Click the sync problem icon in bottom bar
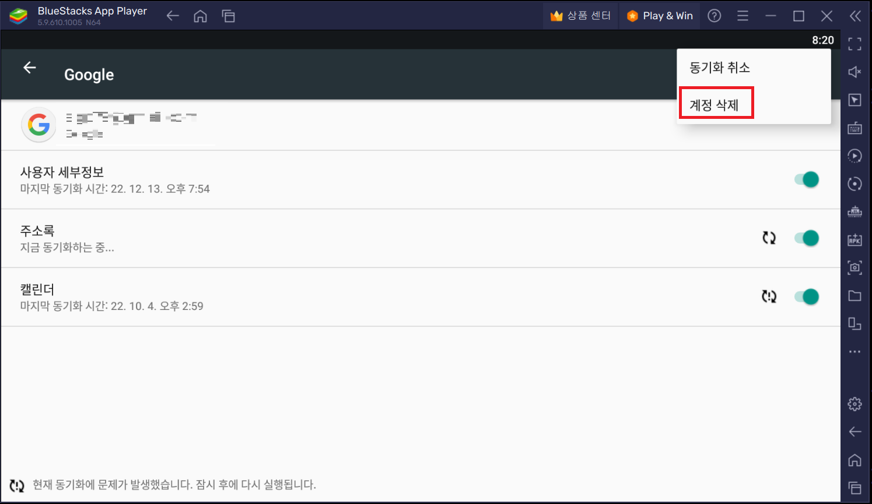 [17, 485]
